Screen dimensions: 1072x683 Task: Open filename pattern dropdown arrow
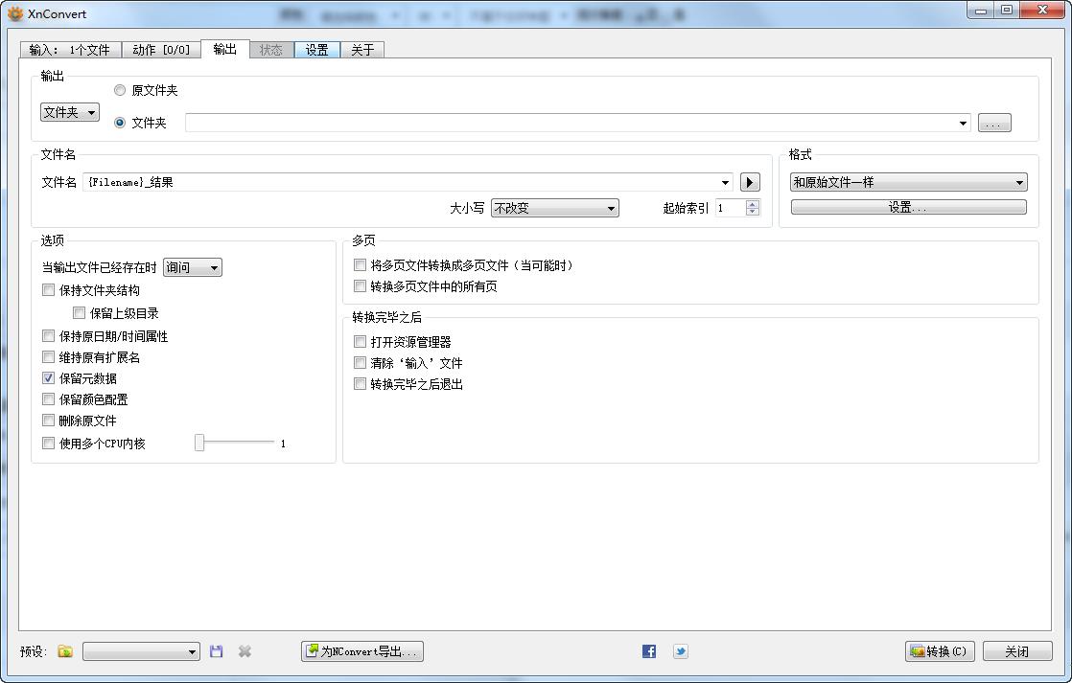click(x=725, y=182)
